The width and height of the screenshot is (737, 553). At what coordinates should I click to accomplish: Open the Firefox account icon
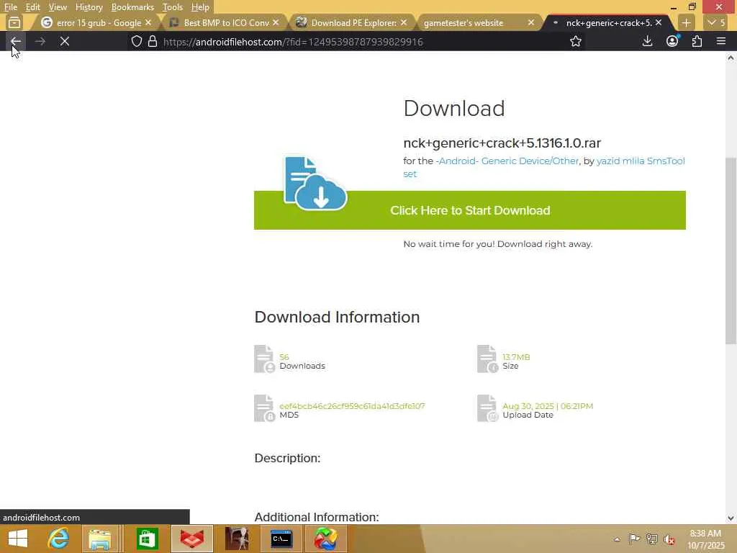coord(672,41)
